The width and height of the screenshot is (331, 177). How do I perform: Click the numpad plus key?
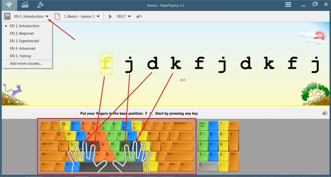(x=234, y=141)
